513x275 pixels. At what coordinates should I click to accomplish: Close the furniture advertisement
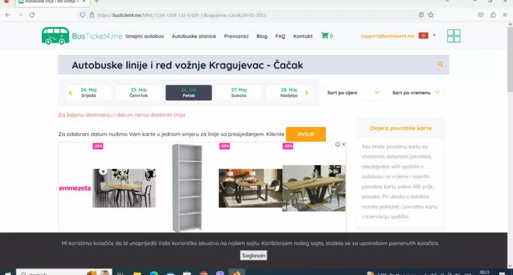click(344, 145)
